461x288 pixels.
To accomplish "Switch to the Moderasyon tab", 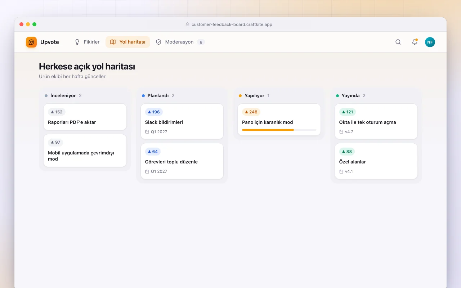I will pos(180,42).
